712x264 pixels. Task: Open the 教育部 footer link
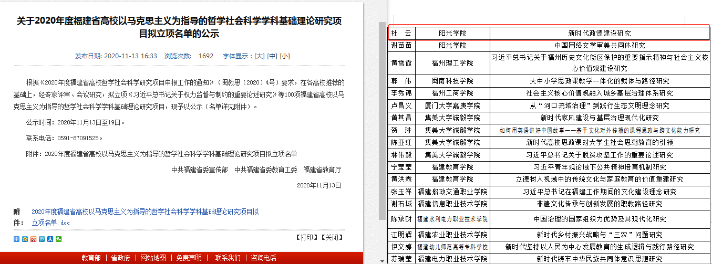tap(91, 258)
